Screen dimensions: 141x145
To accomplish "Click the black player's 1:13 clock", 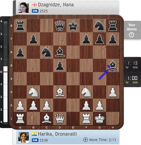I will (132, 65).
